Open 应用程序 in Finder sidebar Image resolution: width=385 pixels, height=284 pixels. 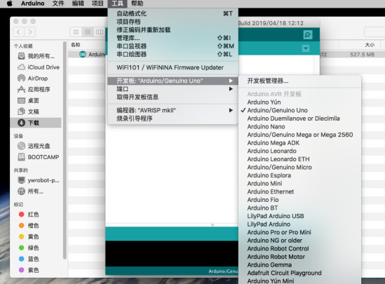[x=34, y=89]
